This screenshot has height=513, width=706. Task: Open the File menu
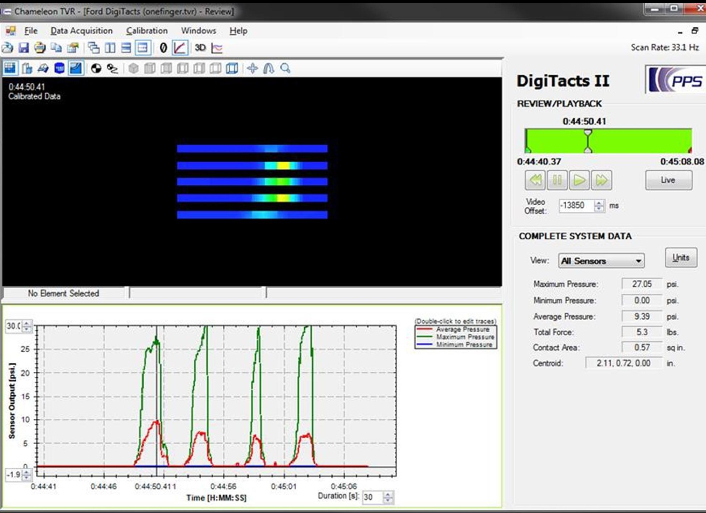click(x=31, y=31)
